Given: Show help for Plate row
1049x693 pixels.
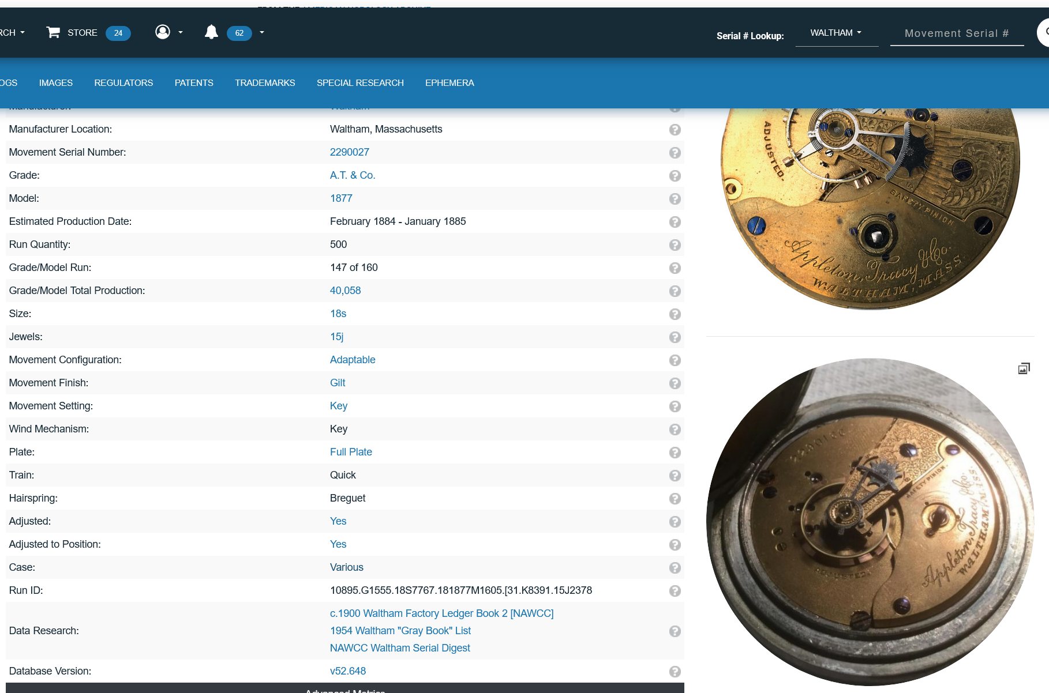Looking at the screenshot, I should click(x=675, y=453).
